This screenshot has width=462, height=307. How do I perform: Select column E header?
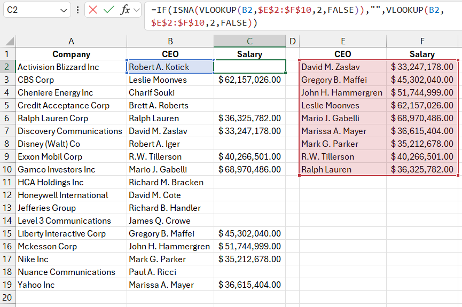pos(343,41)
